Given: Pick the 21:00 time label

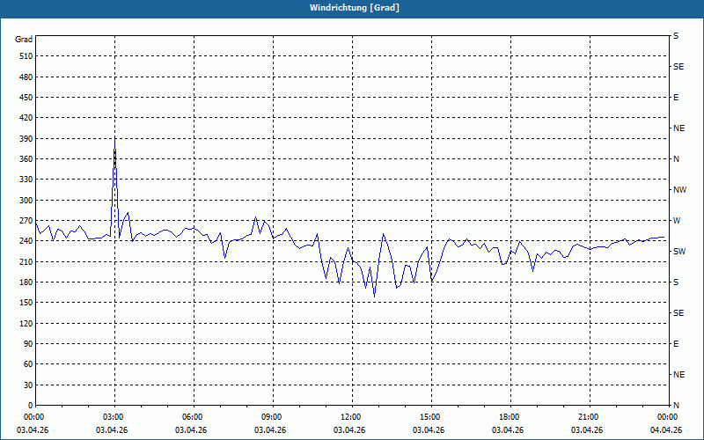Looking at the screenshot, I should 587,417.
